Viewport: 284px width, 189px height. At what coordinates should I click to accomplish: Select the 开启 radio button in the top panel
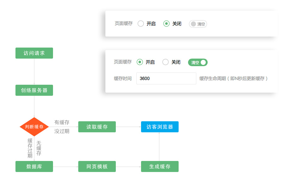[x=141, y=23]
